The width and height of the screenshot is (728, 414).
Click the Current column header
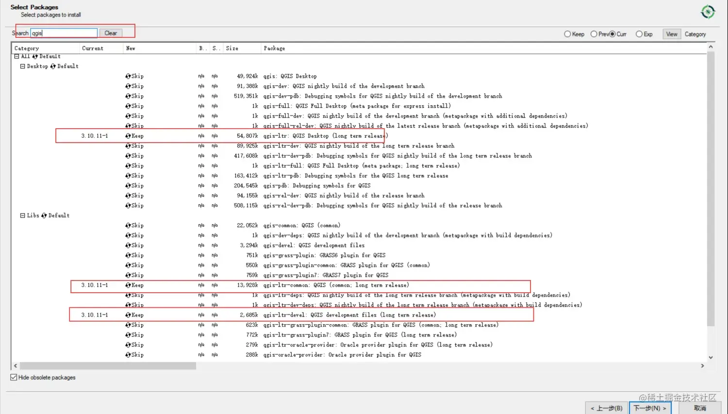pyautogui.click(x=101, y=49)
